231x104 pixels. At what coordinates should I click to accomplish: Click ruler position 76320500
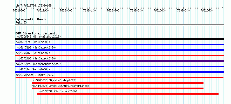pos(184,10)
